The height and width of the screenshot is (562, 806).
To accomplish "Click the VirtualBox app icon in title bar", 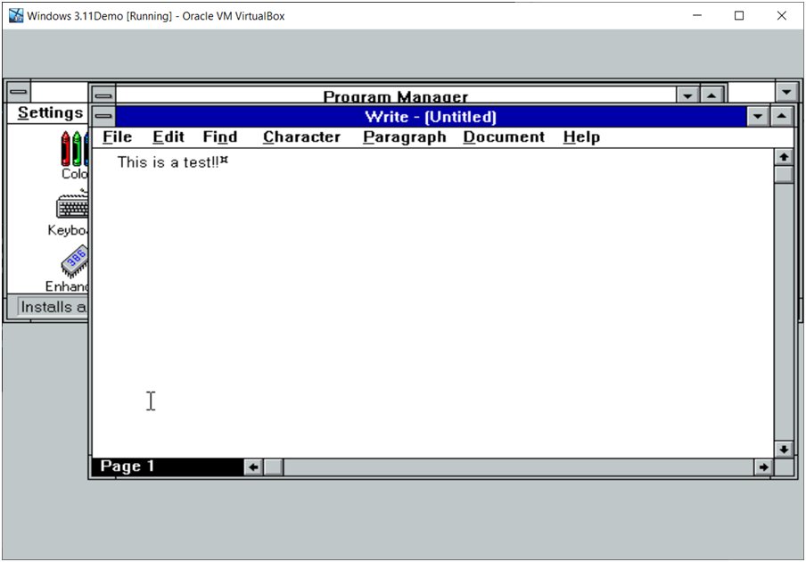I will [x=16, y=15].
